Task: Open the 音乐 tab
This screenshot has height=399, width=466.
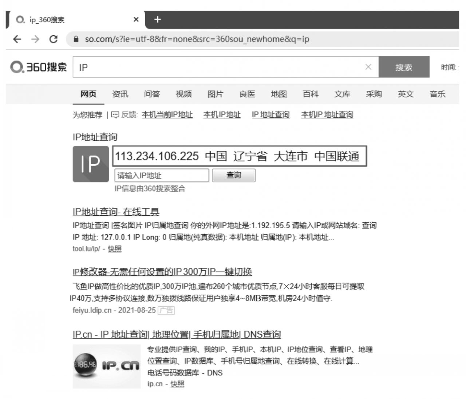Action: (437, 94)
